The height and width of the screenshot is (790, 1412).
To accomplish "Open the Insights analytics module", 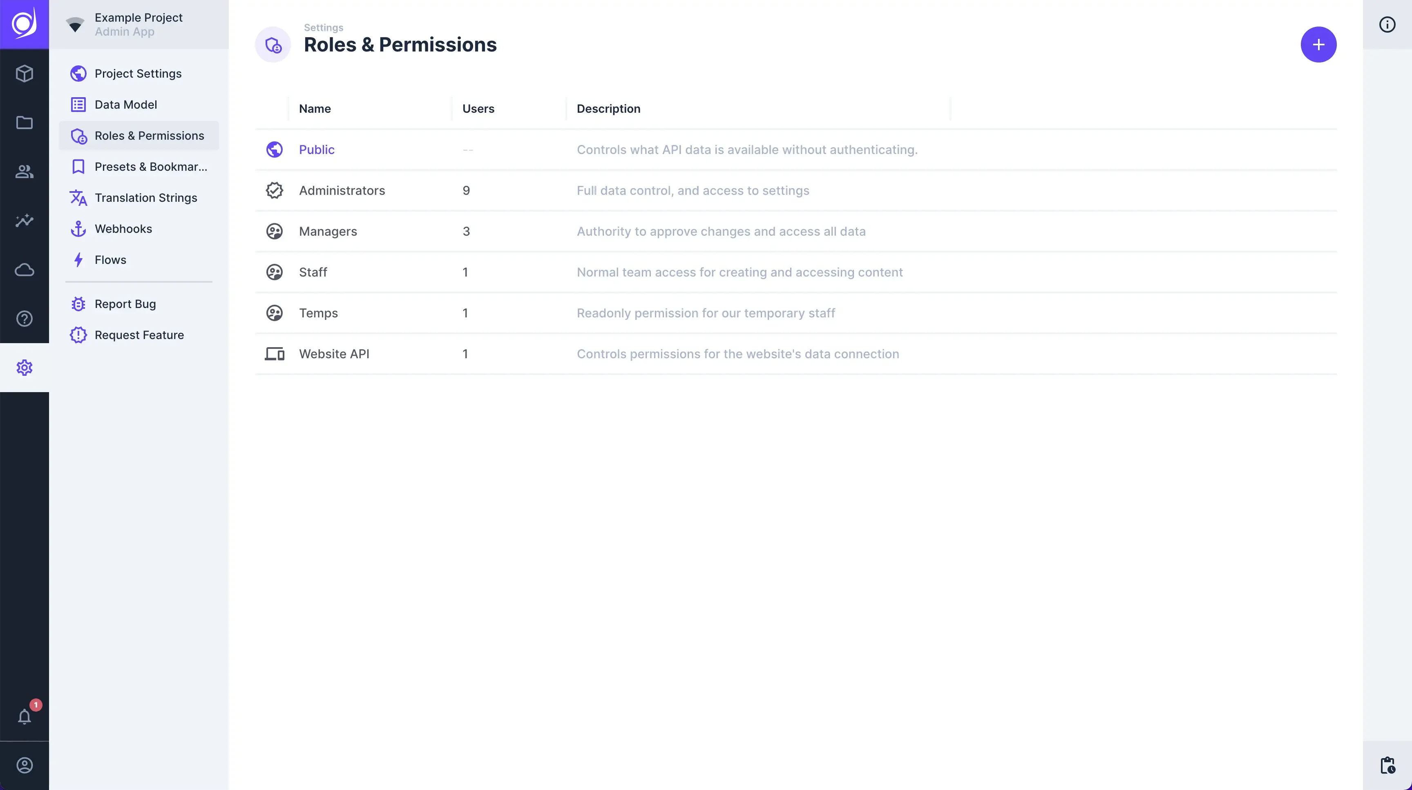I will pyautogui.click(x=24, y=220).
